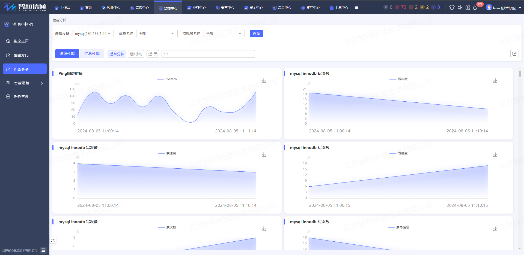The image size is (524, 255).
Task: Select 性能分析 in the sidebar
Action: [25, 69]
